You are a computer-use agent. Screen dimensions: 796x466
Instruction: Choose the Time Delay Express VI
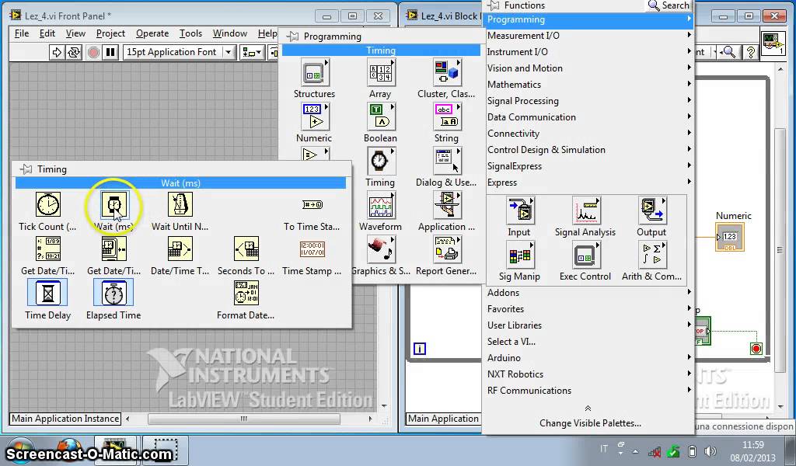47,293
